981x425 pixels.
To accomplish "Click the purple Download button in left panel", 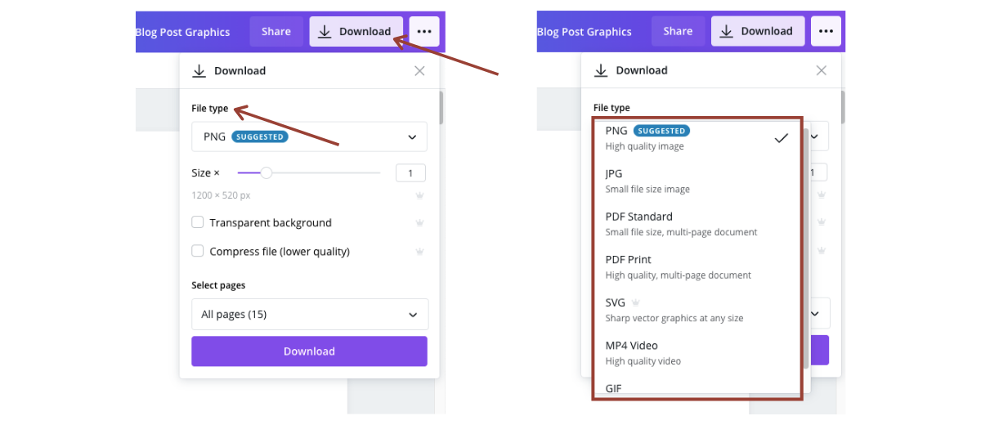I will point(309,351).
